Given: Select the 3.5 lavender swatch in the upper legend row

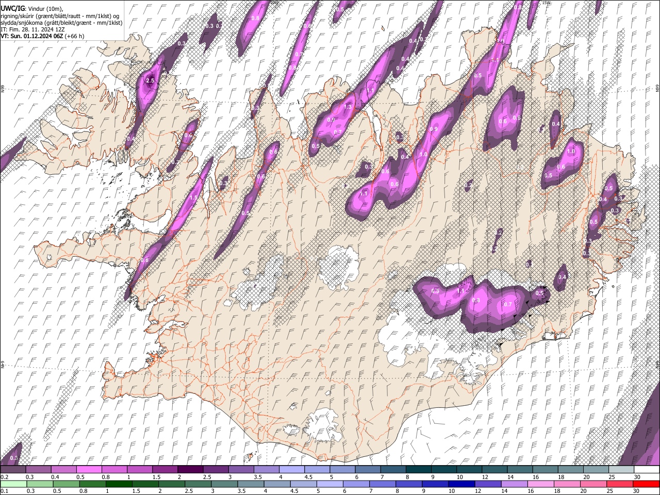Looking at the screenshot, I should [x=267, y=470].
